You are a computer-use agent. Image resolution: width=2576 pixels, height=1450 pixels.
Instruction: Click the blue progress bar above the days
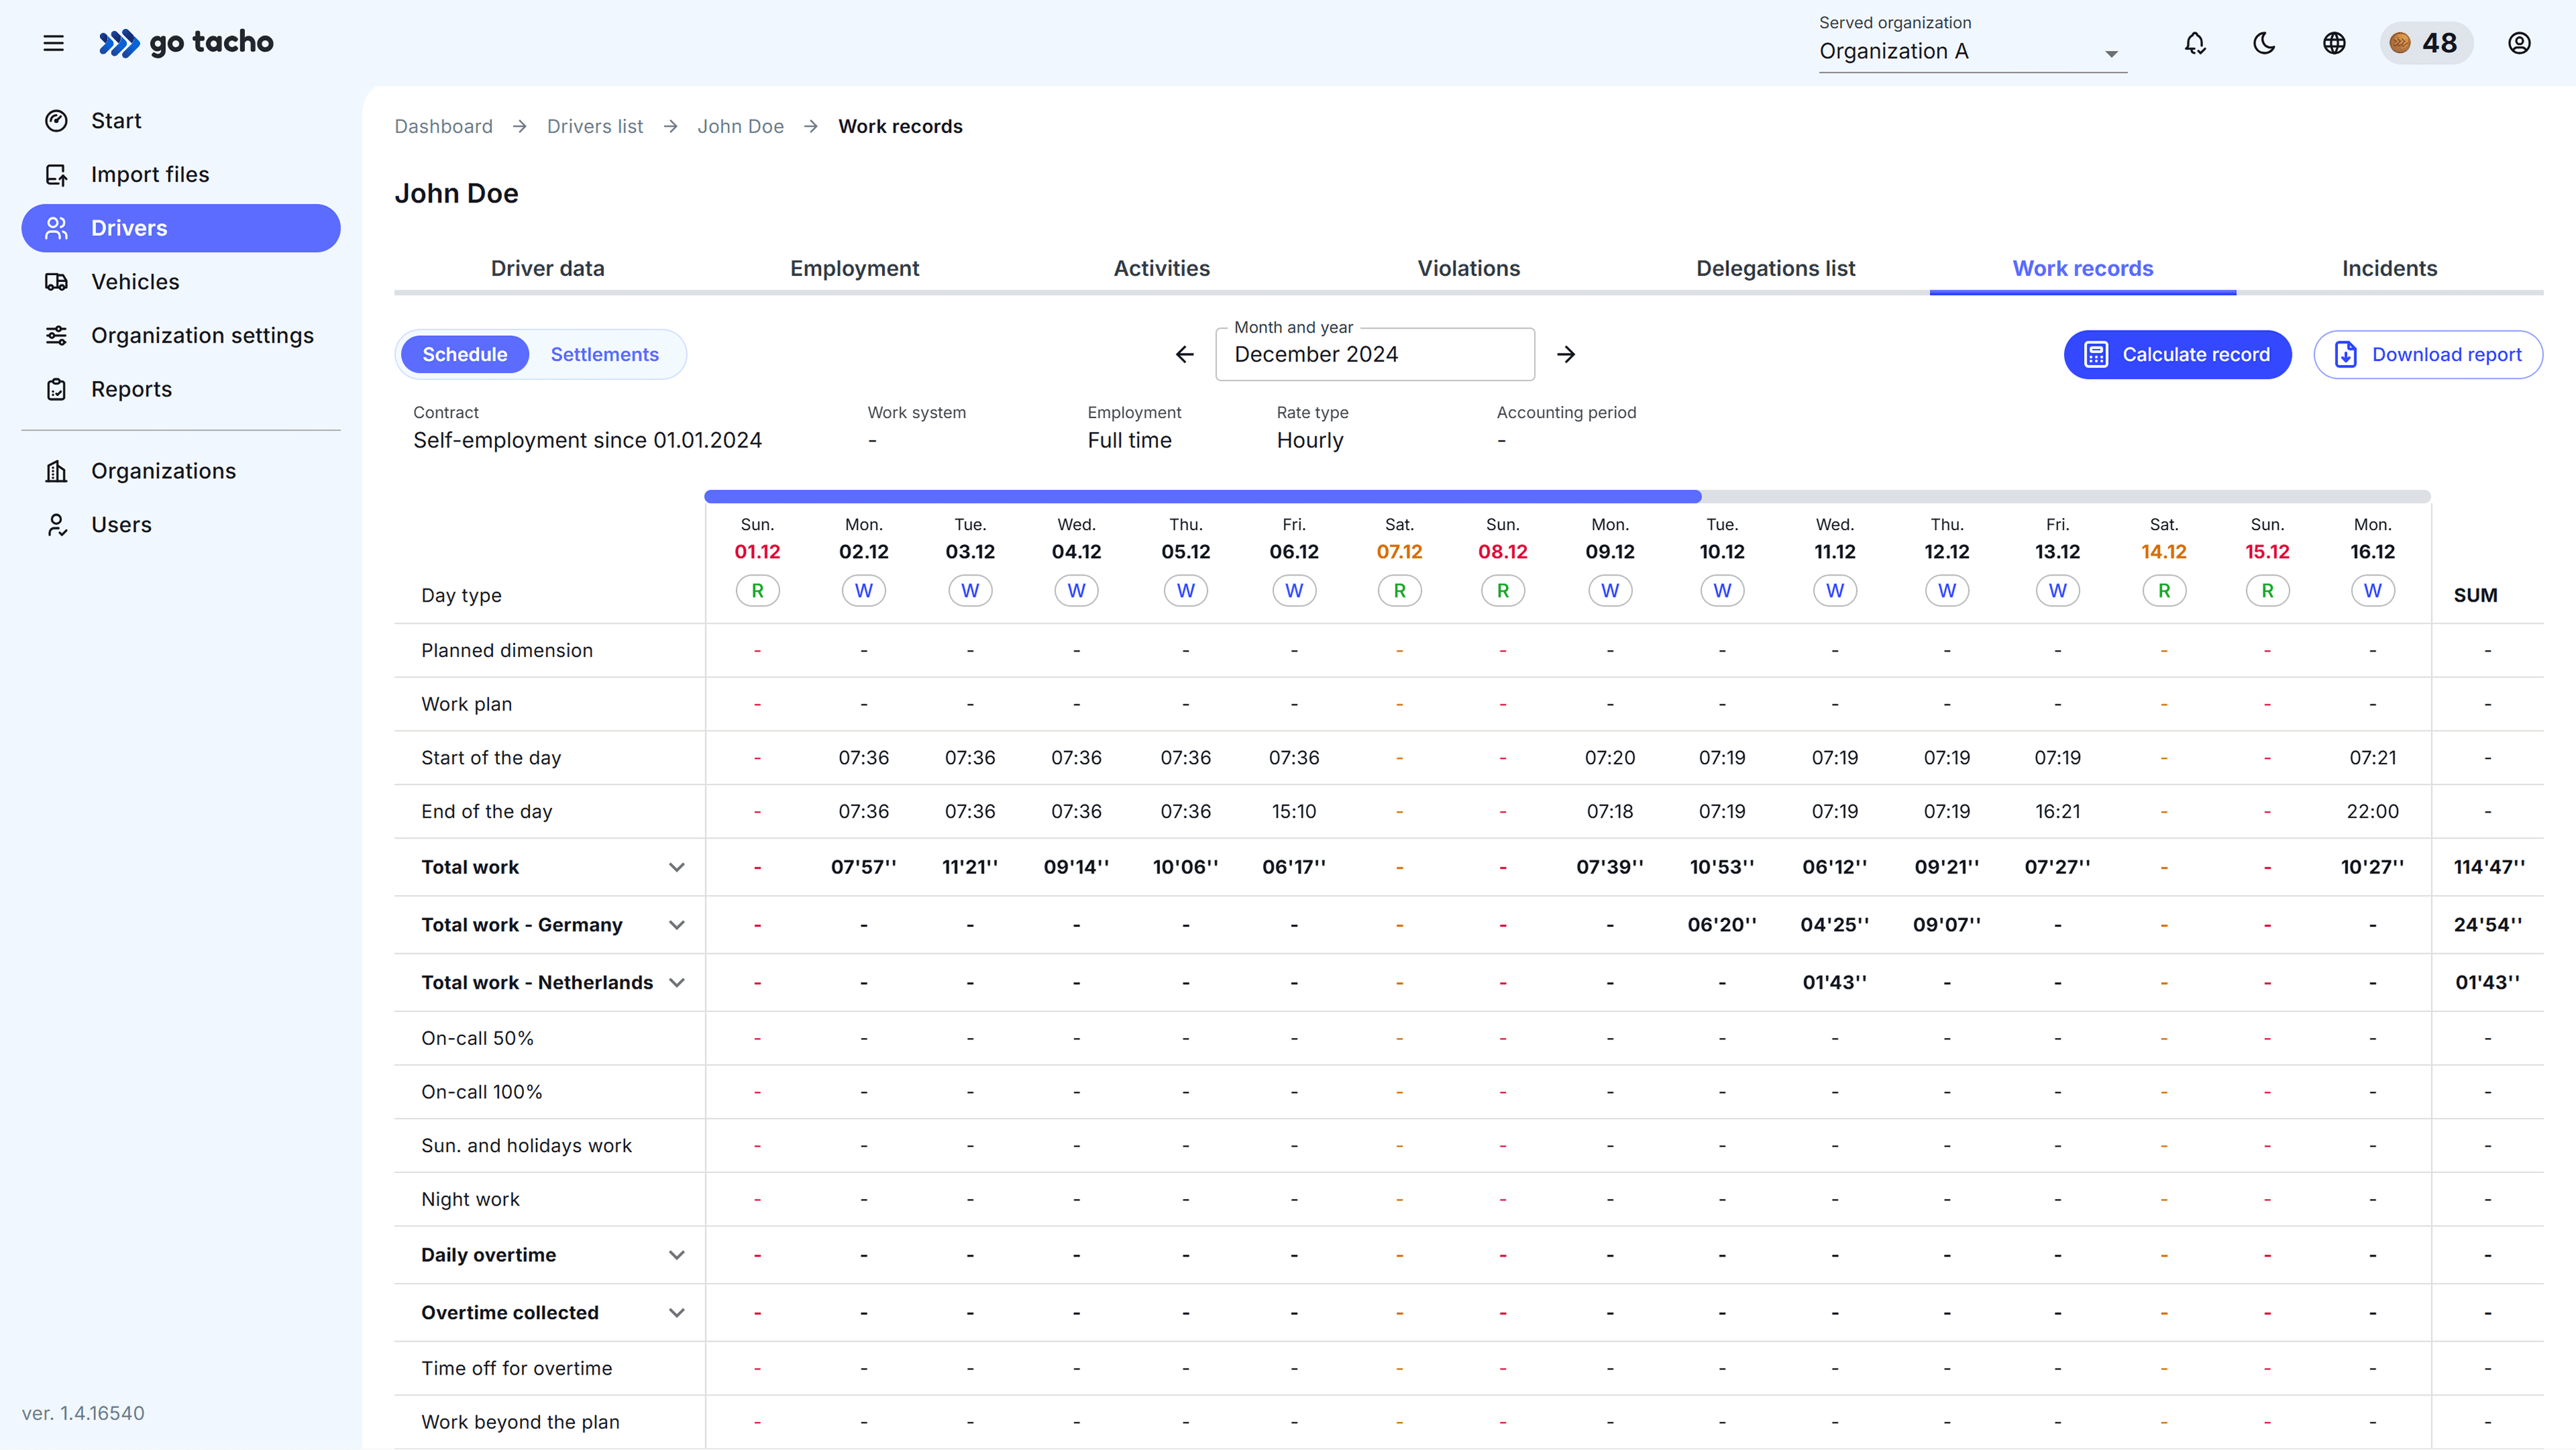point(1200,495)
